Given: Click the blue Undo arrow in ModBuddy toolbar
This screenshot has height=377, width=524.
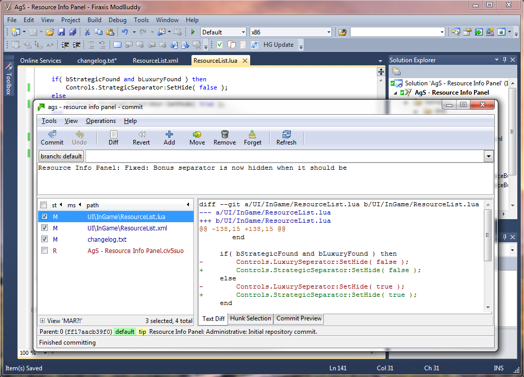Looking at the screenshot, I should [125, 32].
